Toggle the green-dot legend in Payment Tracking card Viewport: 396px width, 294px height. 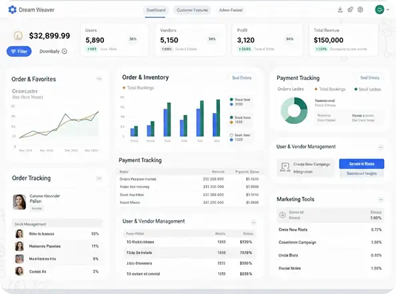[368, 89]
